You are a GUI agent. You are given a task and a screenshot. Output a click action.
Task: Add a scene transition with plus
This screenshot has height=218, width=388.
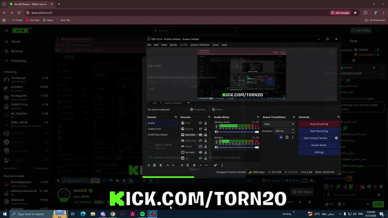[x=281, y=137]
